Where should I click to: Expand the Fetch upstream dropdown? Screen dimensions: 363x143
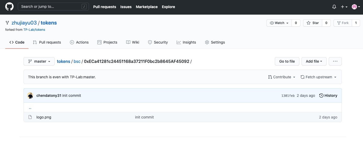click(x=318, y=77)
